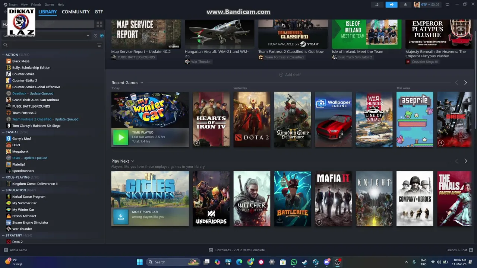The width and height of the screenshot is (477, 268).
Task: Open Friends & Chat icon
Action: tap(471, 250)
